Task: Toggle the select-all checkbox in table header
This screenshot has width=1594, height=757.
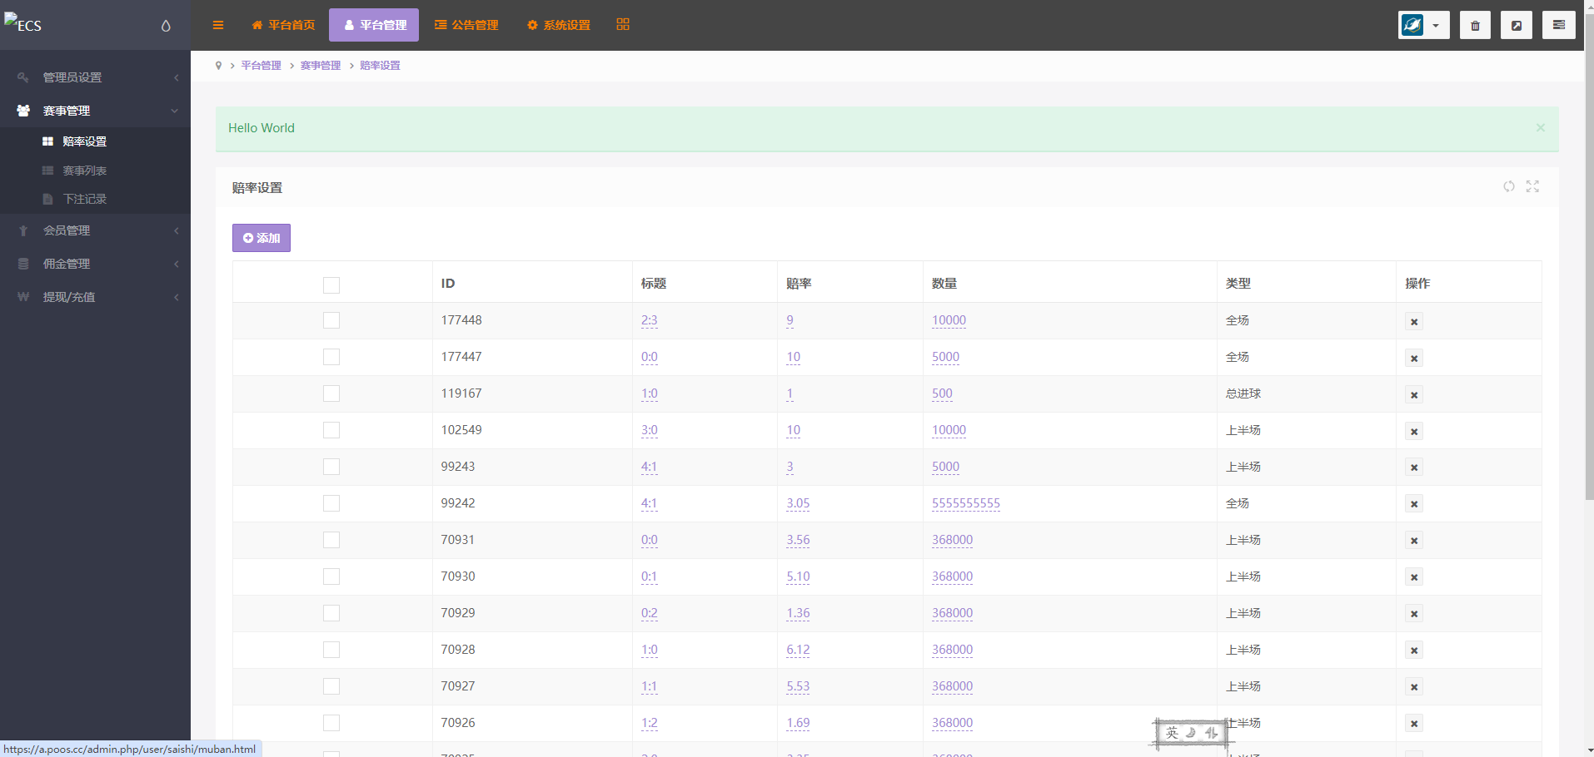Action: point(331,285)
